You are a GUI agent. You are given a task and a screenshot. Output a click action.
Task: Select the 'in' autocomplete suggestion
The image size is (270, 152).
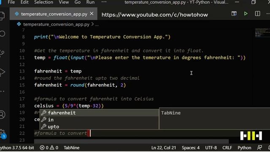tap(99, 119)
